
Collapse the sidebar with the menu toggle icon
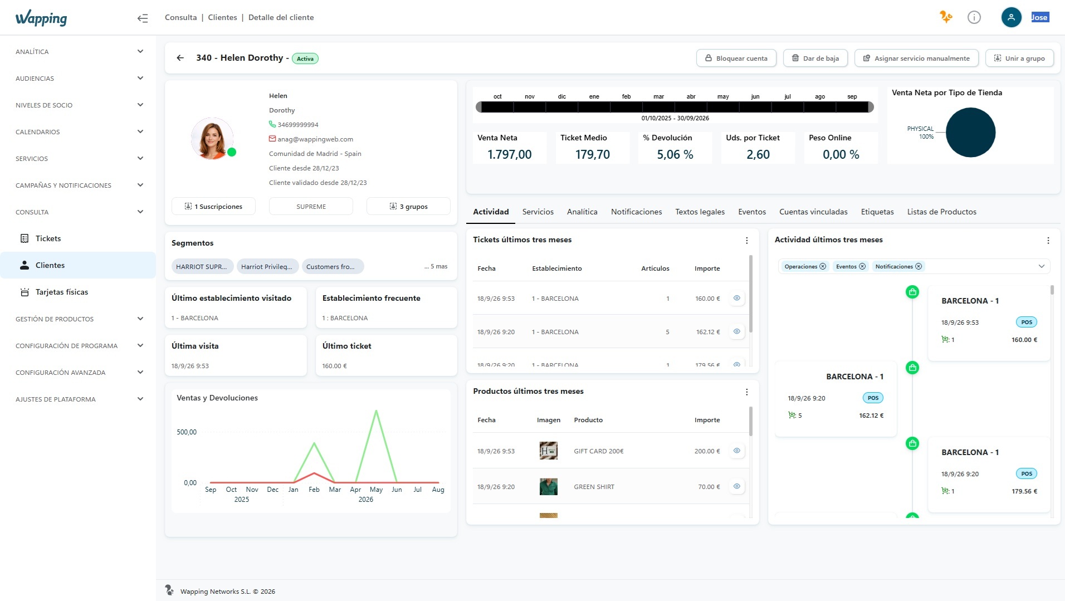point(143,18)
